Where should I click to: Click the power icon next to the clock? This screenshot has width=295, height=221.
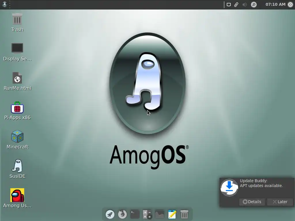tap(290, 5)
